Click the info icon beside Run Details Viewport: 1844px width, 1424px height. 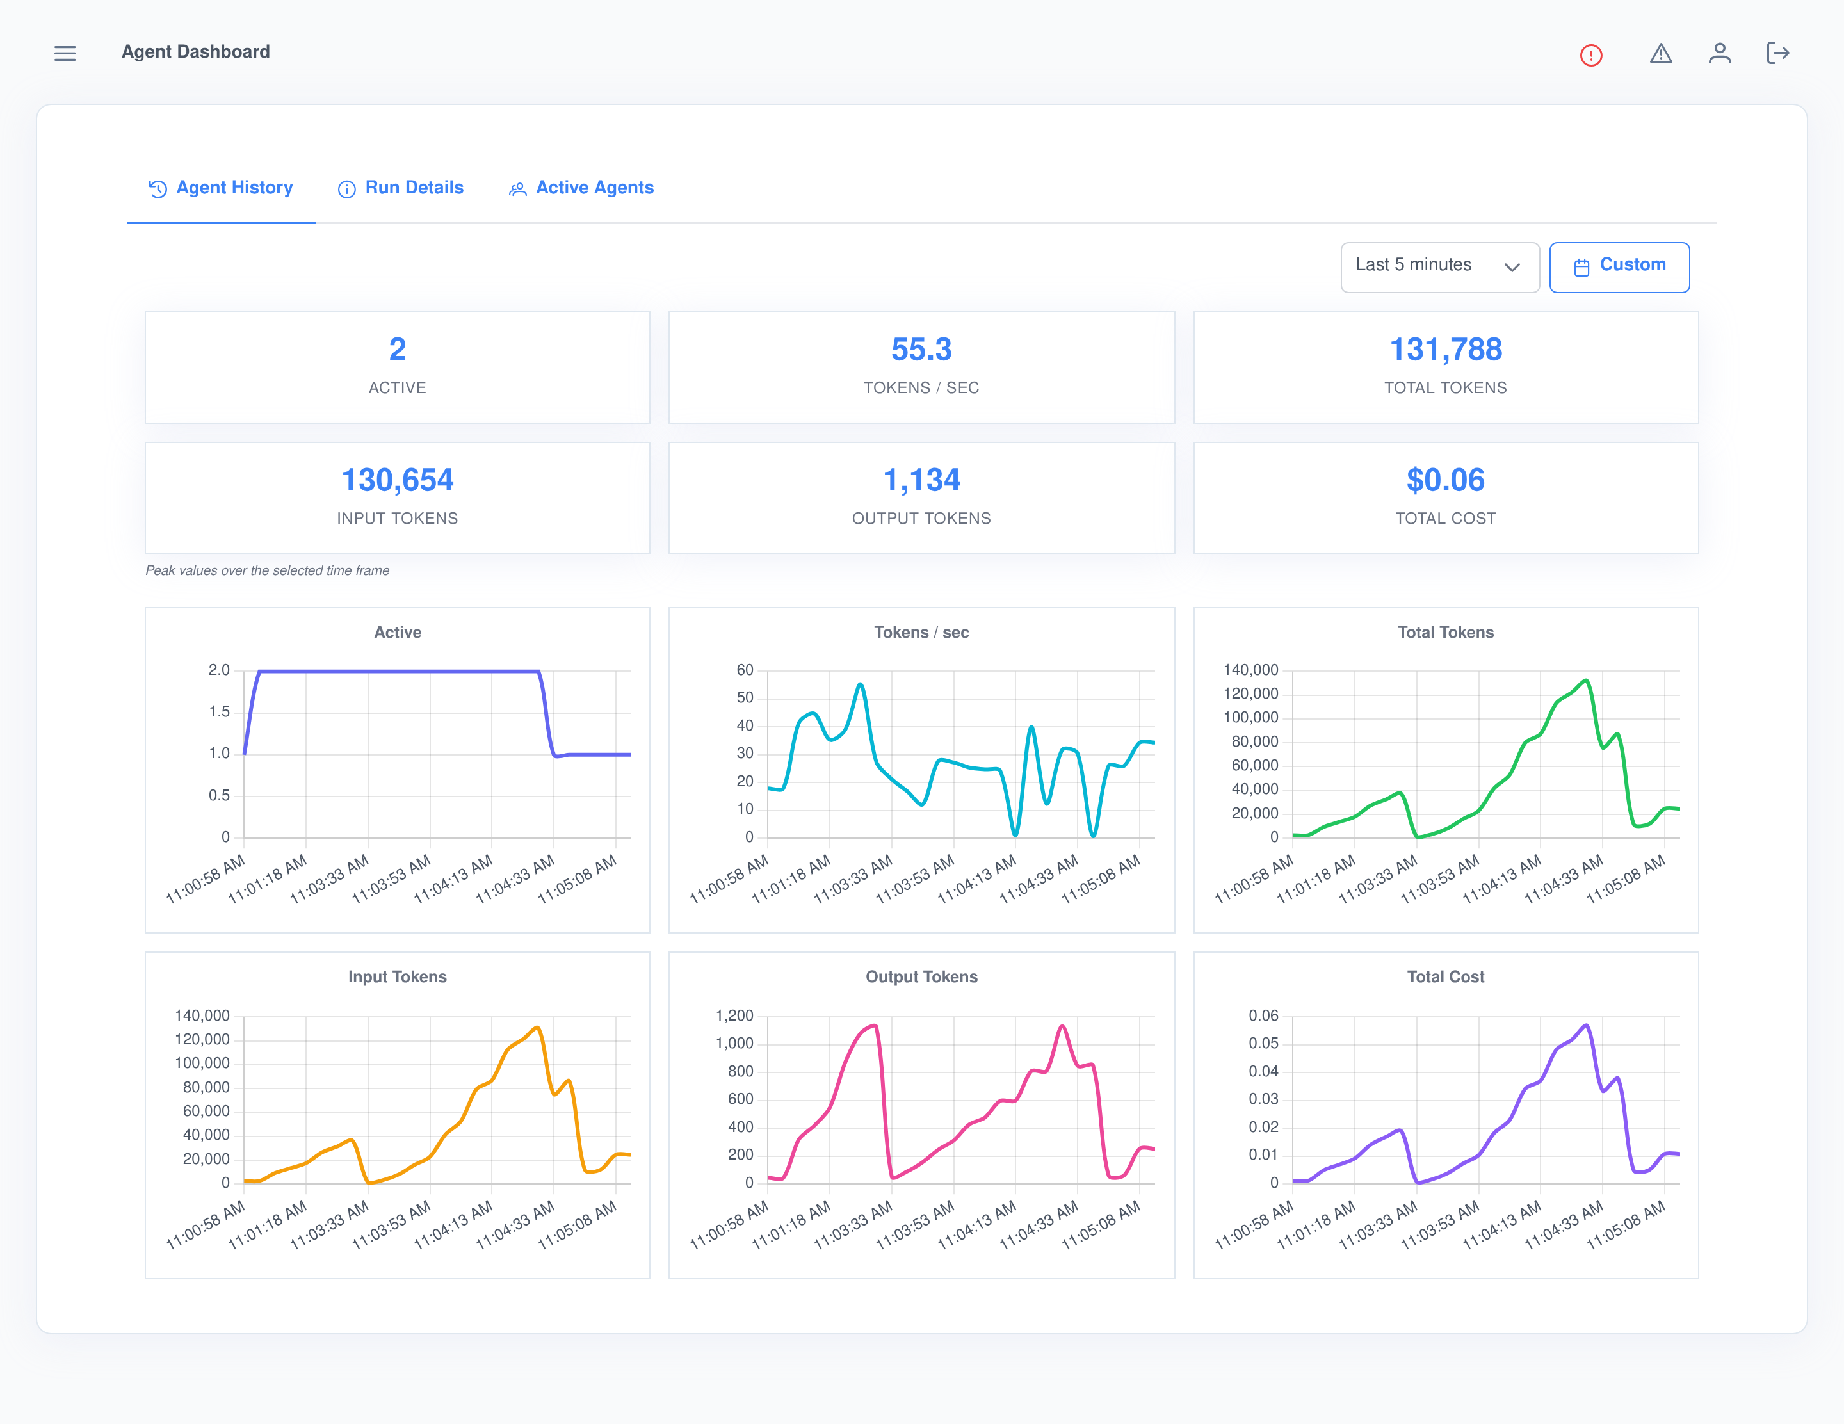(x=346, y=188)
